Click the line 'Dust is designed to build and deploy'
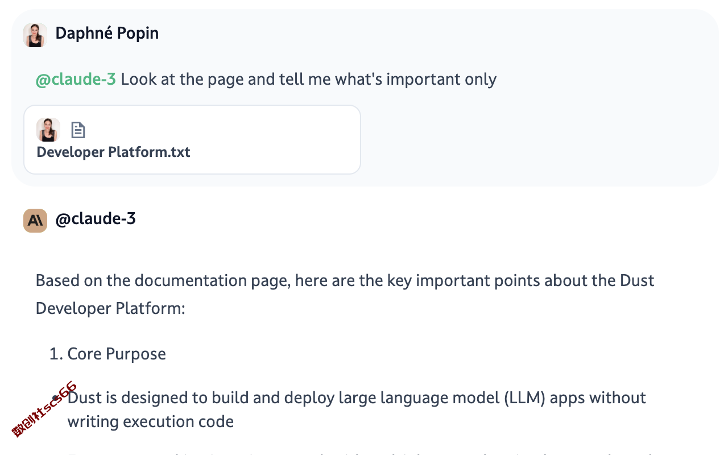This screenshot has height=455, width=728. pyautogui.click(x=357, y=398)
